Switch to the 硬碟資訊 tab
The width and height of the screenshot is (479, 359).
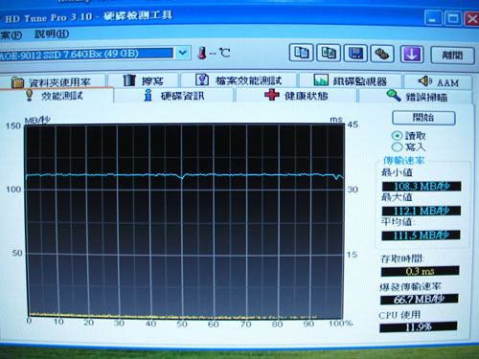pos(173,96)
